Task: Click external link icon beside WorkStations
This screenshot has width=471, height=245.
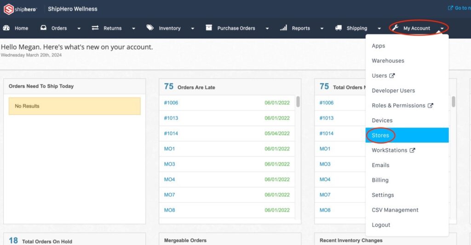Action: coord(413,150)
